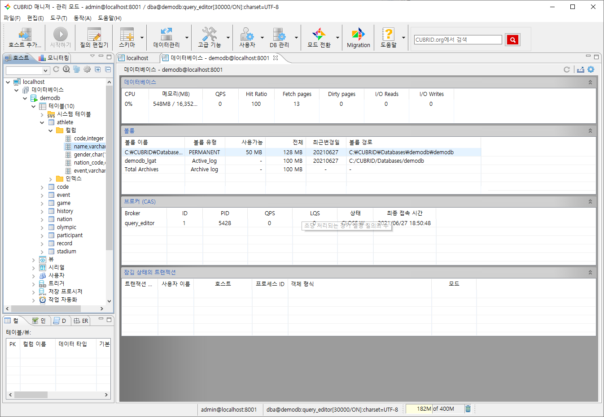
Task: Click the red search button
Action: (x=512, y=40)
